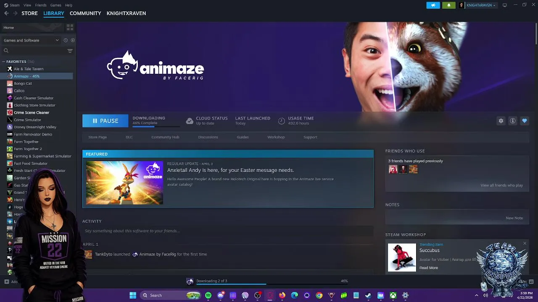
Task: Show recent games via clock icon
Action: (x=66, y=40)
